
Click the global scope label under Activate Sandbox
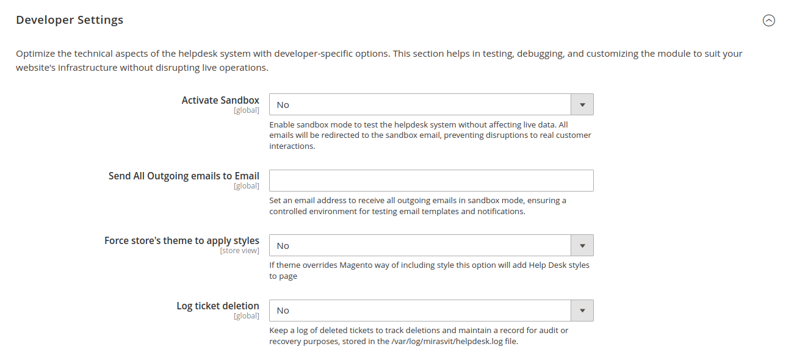tap(247, 110)
